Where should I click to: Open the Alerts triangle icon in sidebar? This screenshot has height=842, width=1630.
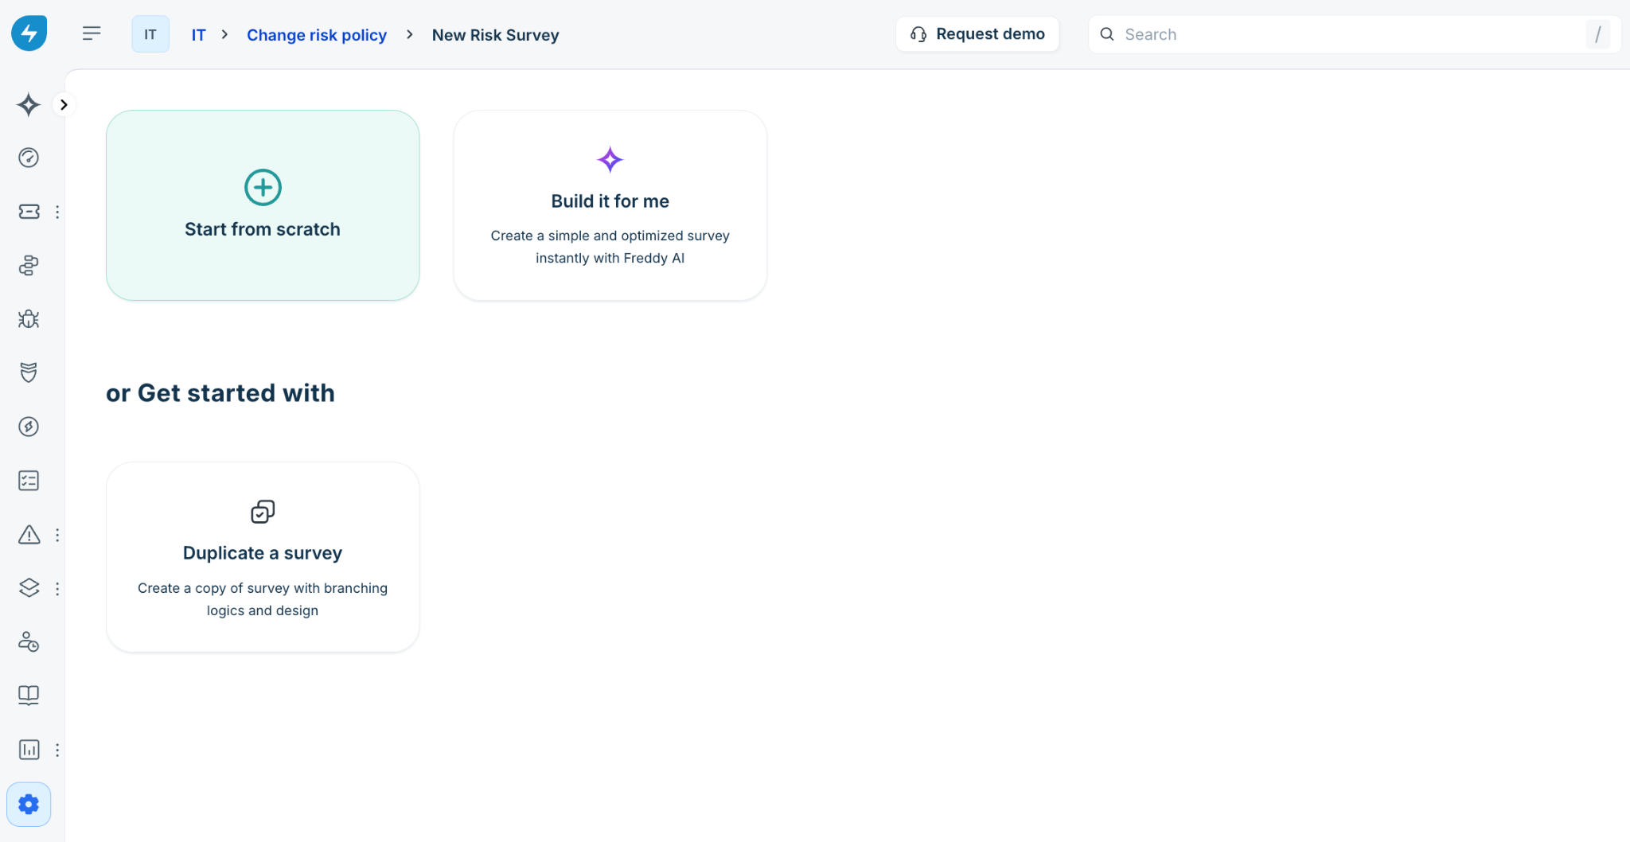click(x=29, y=535)
